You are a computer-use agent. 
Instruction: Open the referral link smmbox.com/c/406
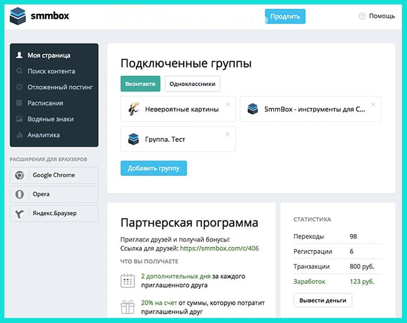[x=220, y=249]
